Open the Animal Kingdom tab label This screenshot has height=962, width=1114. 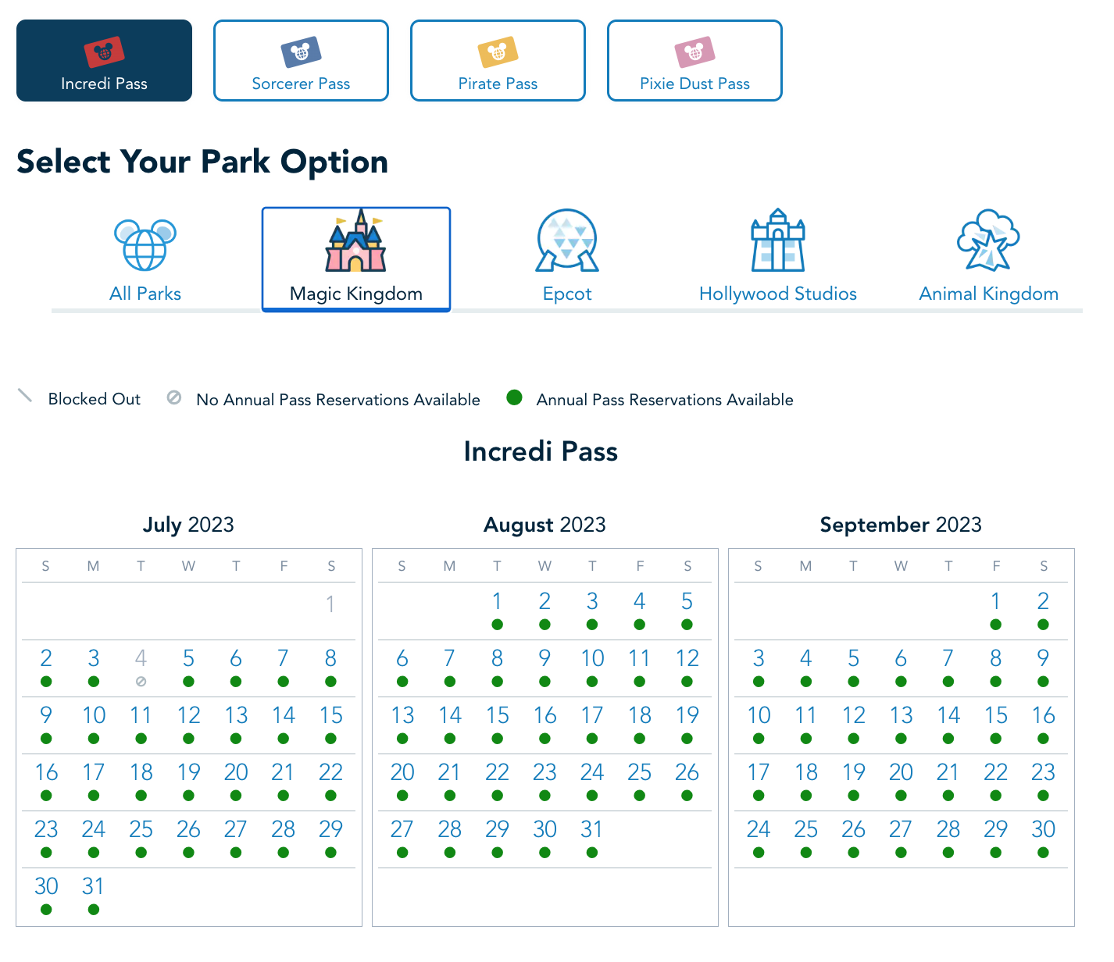pos(988,294)
